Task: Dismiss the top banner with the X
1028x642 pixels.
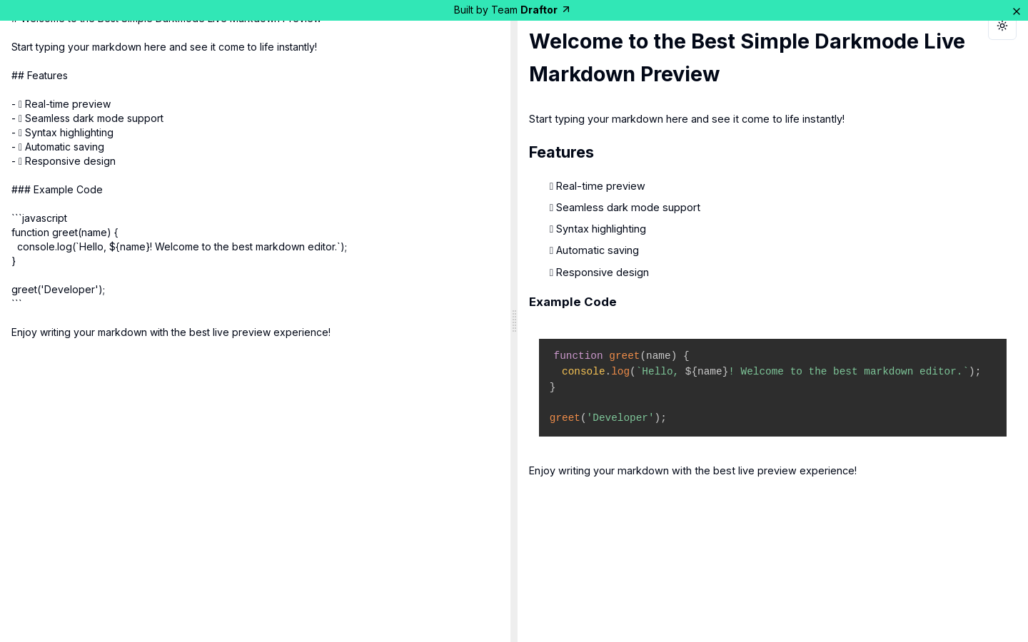Action: (1017, 11)
